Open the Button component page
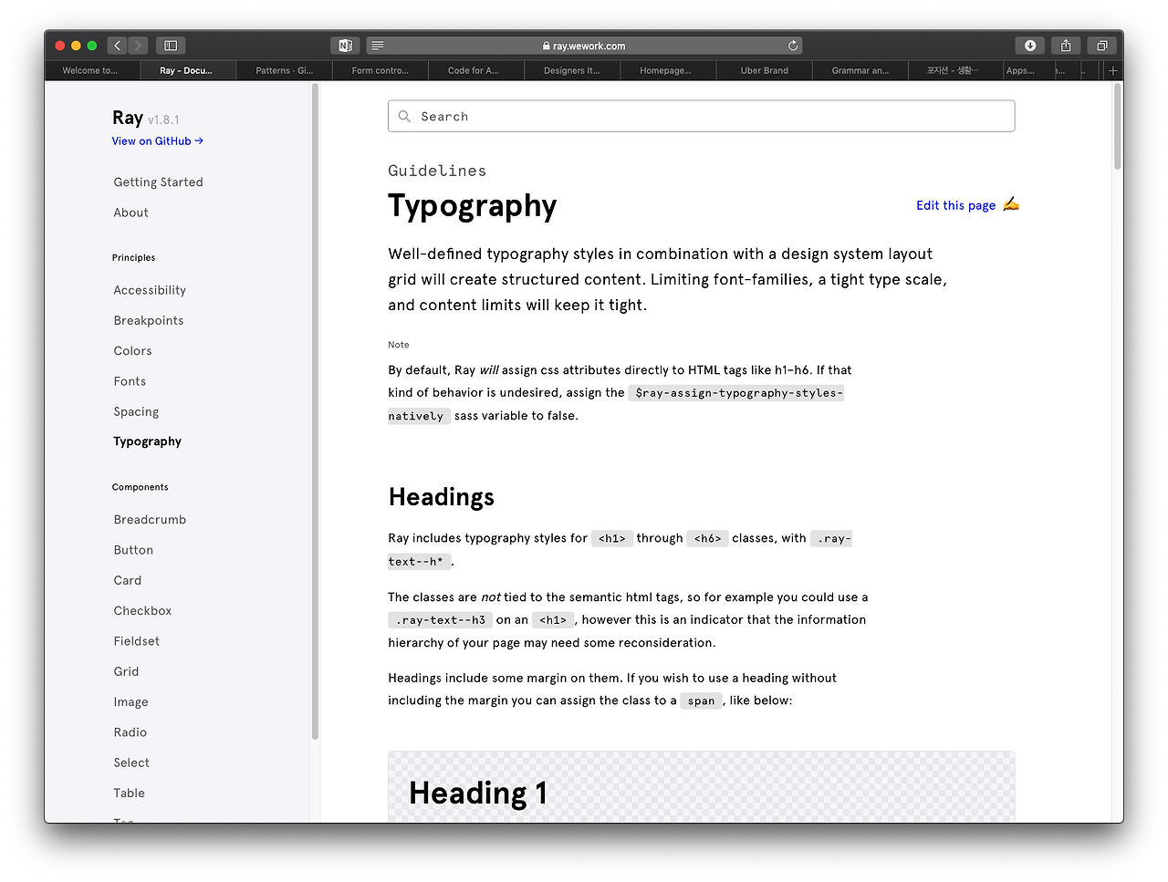Screen dimensions: 1168x882 click(133, 550)
